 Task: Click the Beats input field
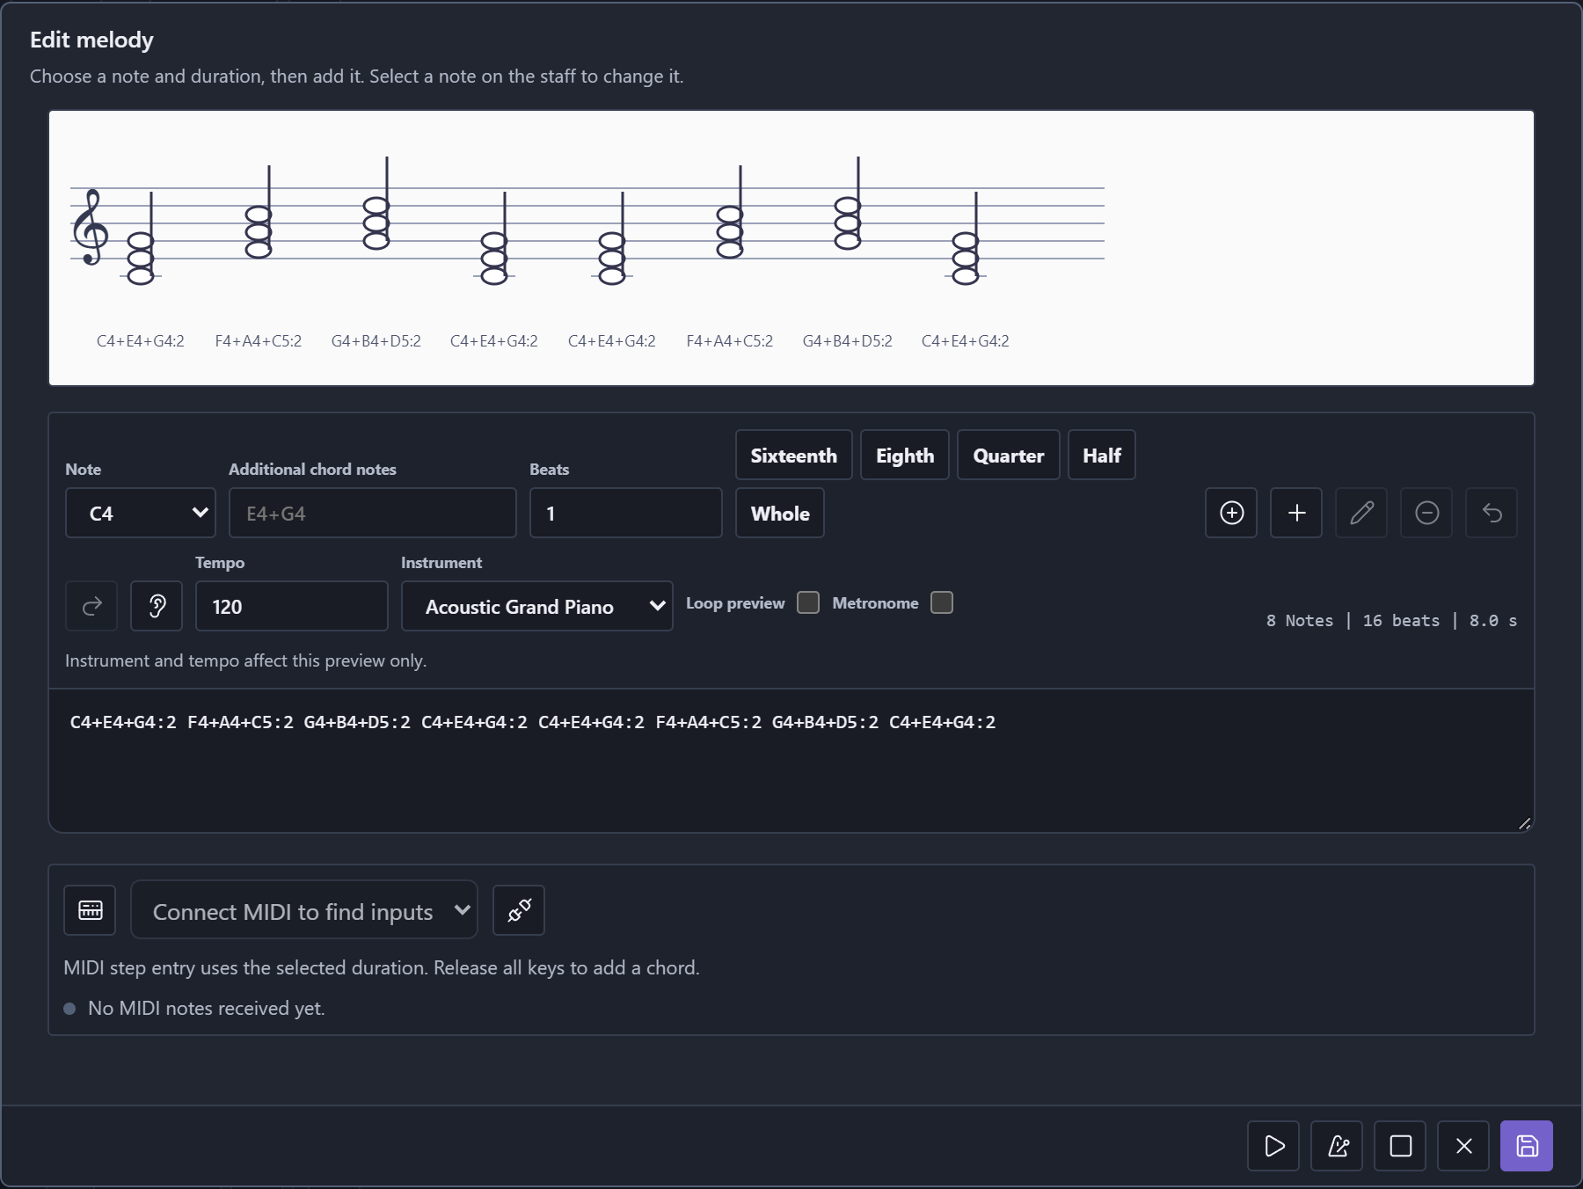pyautogui.click(x=626, y=513)
